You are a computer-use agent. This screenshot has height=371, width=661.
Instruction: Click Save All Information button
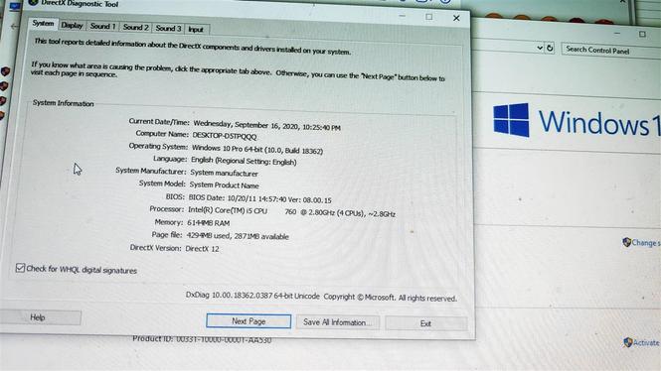click(338, 322)
